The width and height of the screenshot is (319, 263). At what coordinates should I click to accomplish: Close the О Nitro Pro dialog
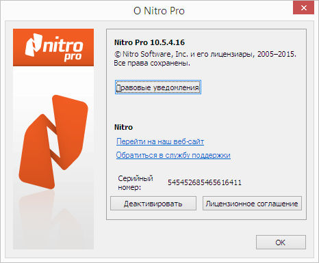(303, 8)
